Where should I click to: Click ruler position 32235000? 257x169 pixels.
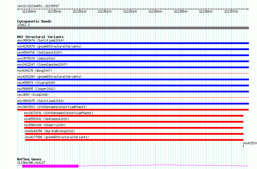click(54, 12)
